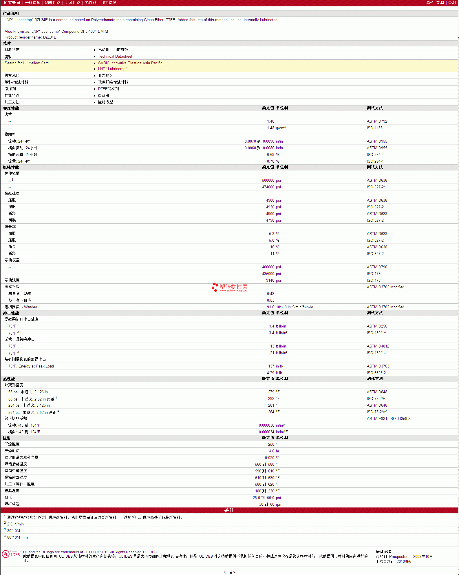Click the 填料/增强材料 row label
Image resolution: width=459 pixels, height=575 pixels.
[17, 82]
